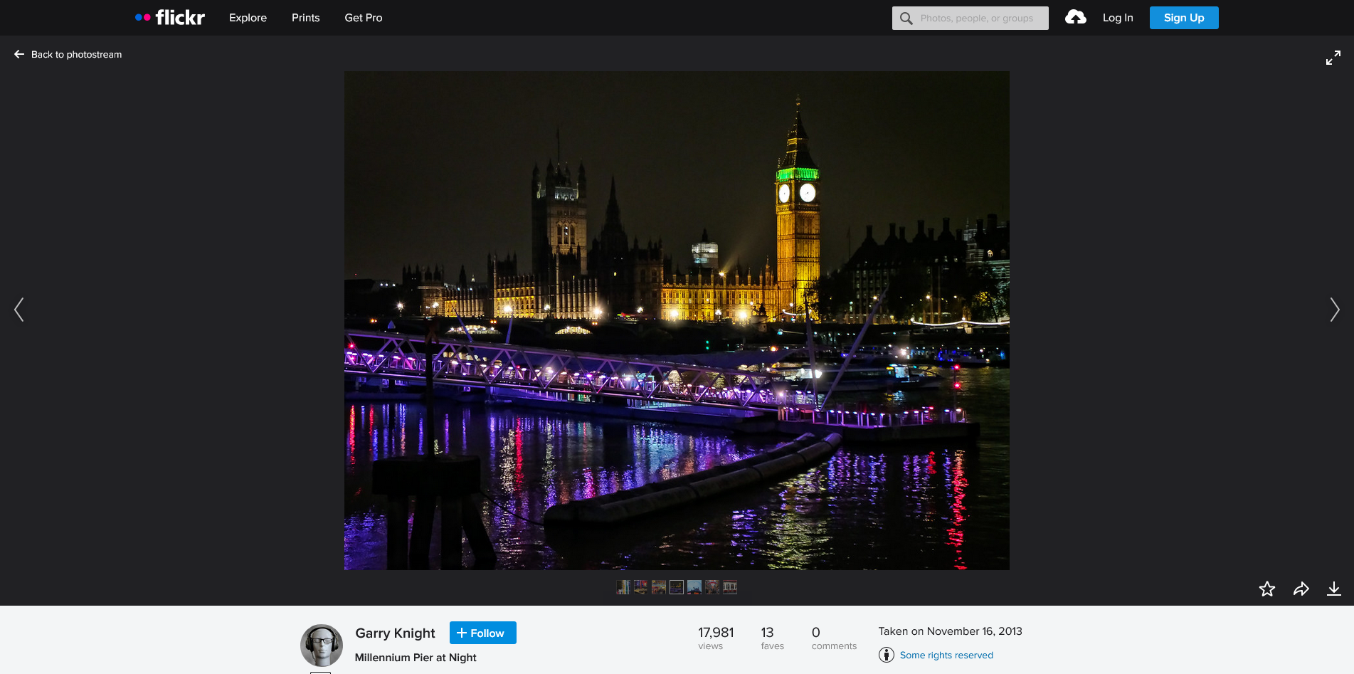This screenshot has height=674, width=1354.
Task: Click the Creative Commons attribution icon
Action: 887,655
